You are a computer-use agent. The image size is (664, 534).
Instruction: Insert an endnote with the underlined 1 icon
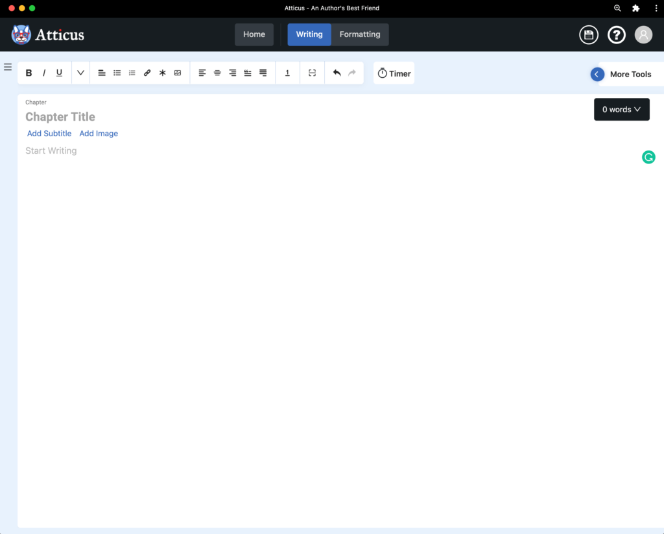coord(287,73)
